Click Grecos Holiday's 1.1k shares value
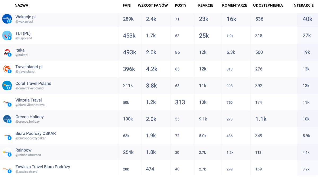Image resolution: width=318 pixels, height=178 pixels. click(x=261, y=119)
